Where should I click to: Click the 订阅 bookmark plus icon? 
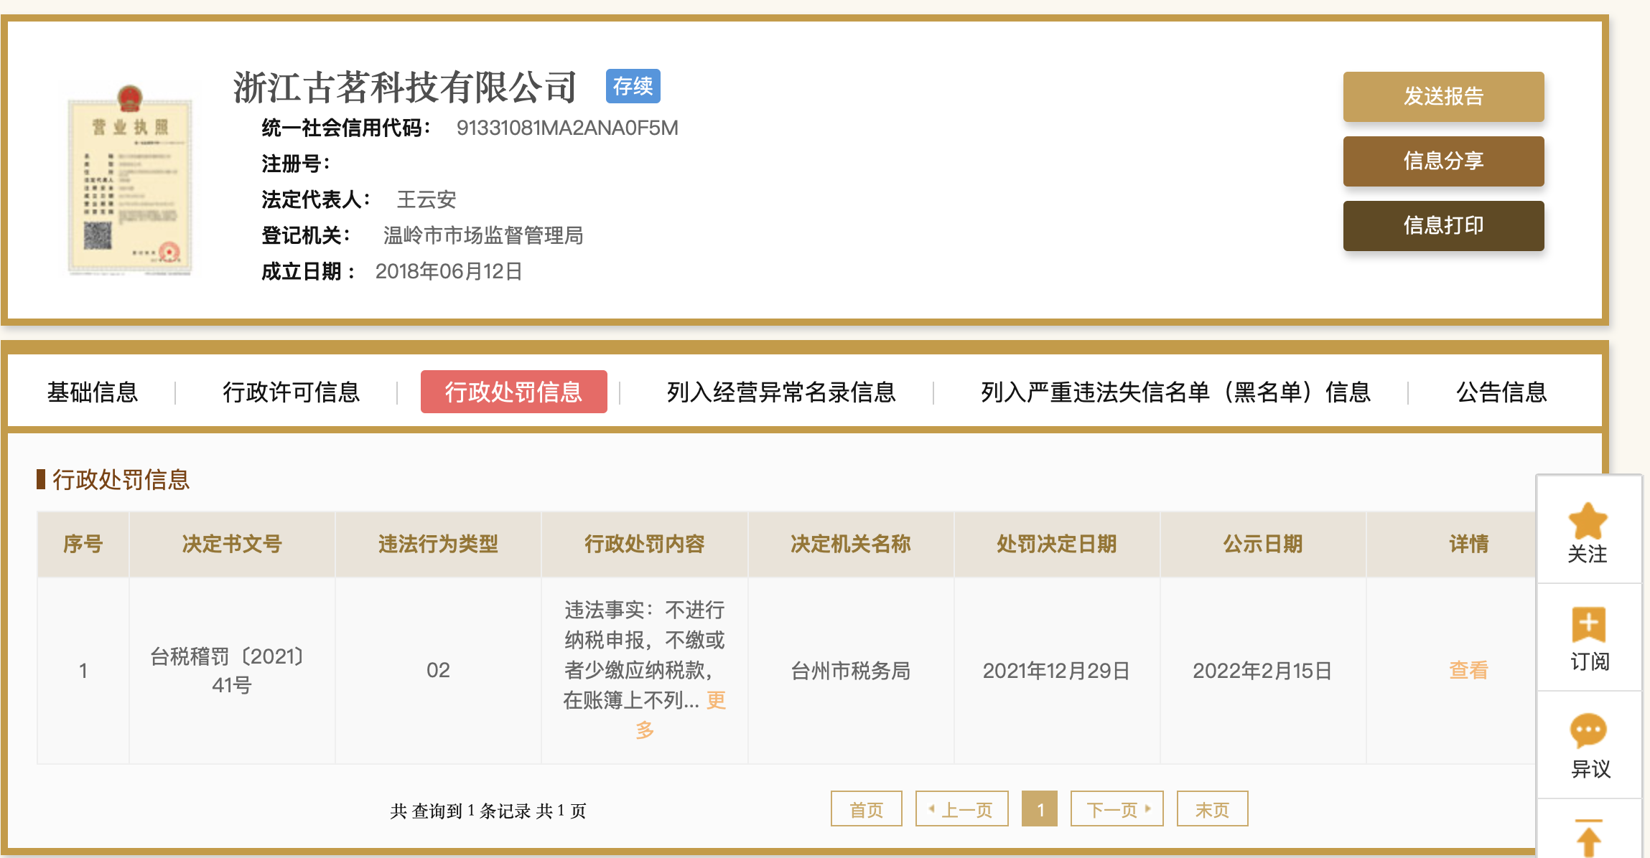coord(1588,624)
